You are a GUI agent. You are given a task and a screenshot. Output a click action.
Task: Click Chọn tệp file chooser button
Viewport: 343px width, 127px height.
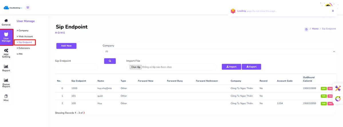(x=135, y=67)
